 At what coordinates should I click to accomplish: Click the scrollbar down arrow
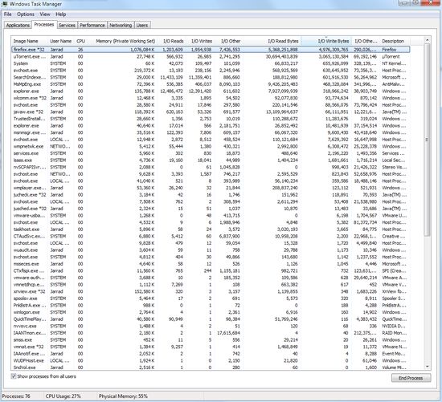[x=427, y=366]
